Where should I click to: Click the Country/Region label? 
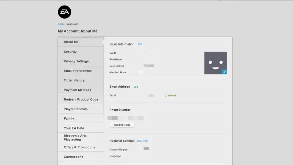point(118,150)
